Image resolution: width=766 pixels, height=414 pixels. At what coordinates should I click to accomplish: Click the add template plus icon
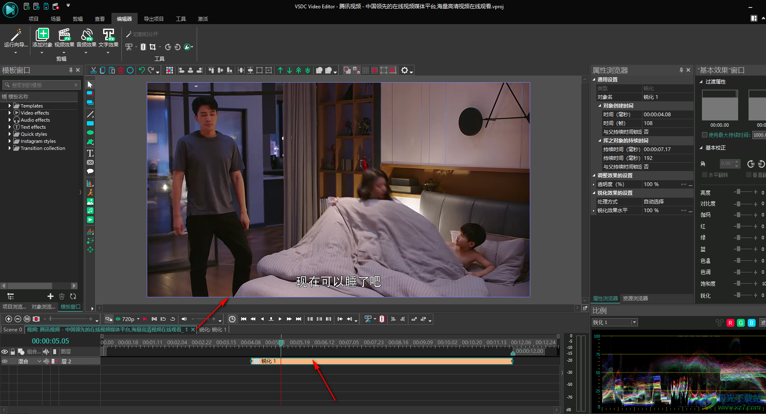pyautogui.click(x=50, y=296)
